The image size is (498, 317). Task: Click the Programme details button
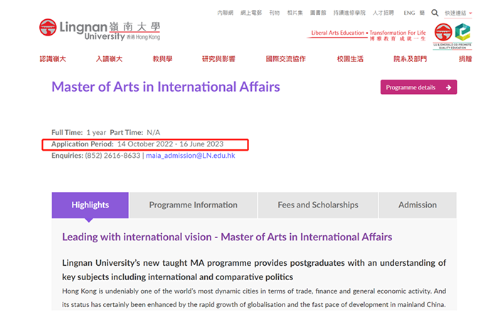(418, 87)
